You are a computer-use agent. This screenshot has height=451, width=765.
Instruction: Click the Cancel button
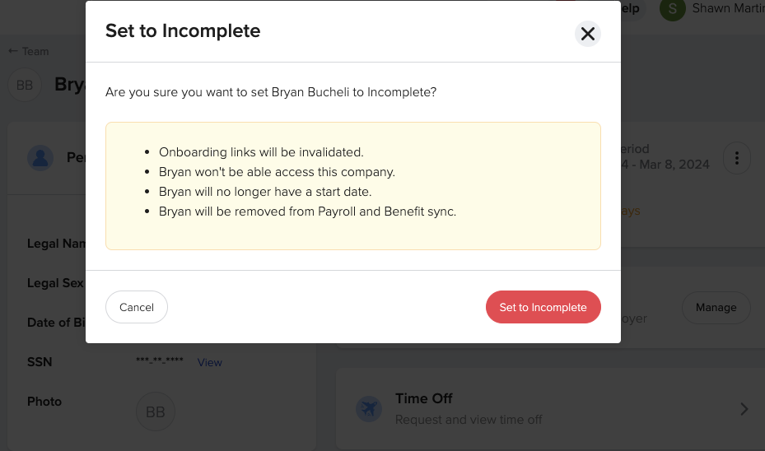[137, 307]
